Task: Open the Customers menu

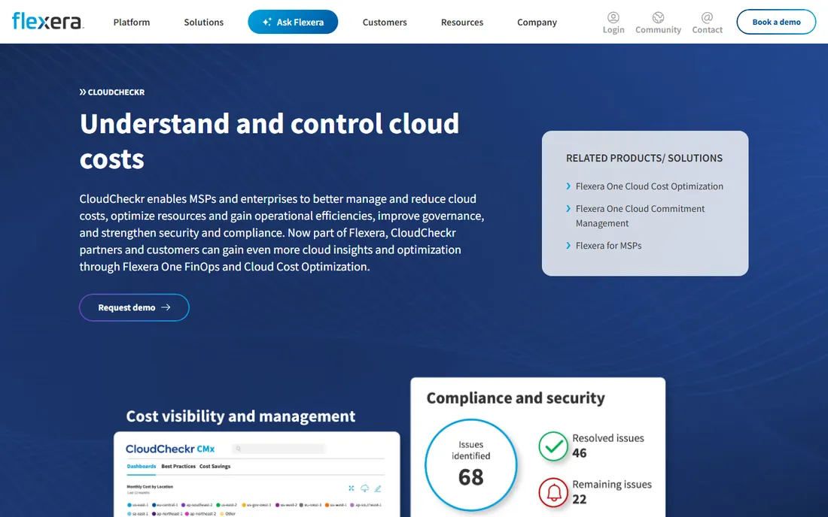Action: tap(385, 22)
